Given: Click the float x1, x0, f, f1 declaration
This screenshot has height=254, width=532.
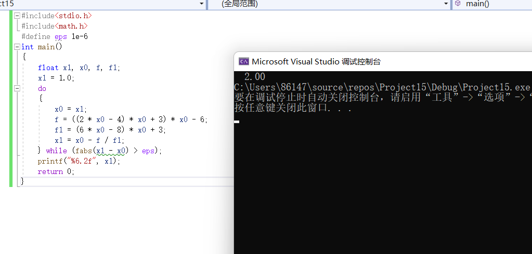Looking at the screenshot, I should tap(79, 68).
